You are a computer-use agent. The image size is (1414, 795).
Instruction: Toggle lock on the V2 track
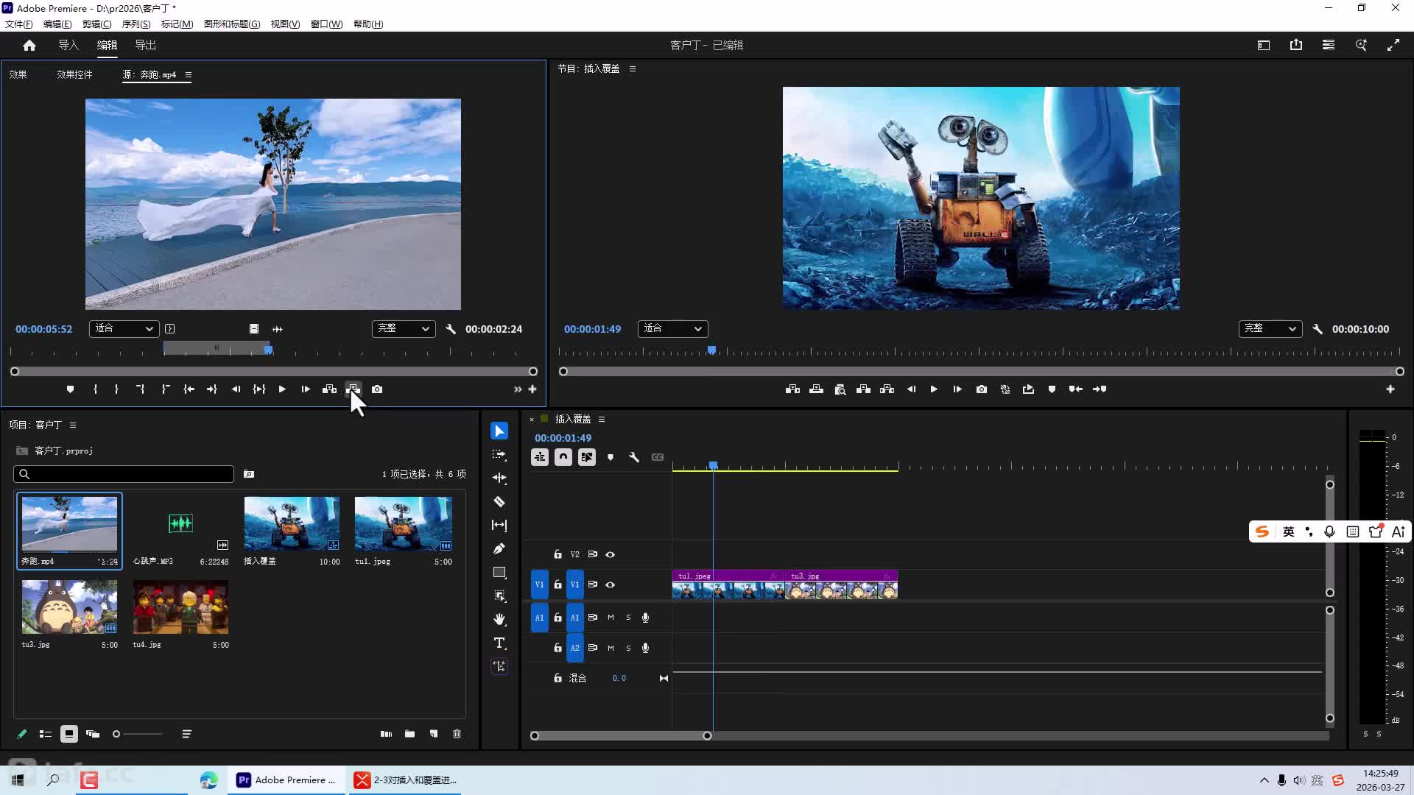(x=557, y=554)
